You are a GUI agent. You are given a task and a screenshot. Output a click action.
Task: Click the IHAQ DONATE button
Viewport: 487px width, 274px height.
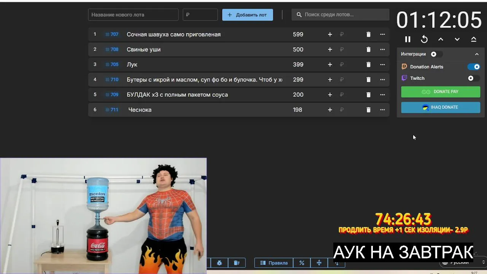tap(441, 107)
